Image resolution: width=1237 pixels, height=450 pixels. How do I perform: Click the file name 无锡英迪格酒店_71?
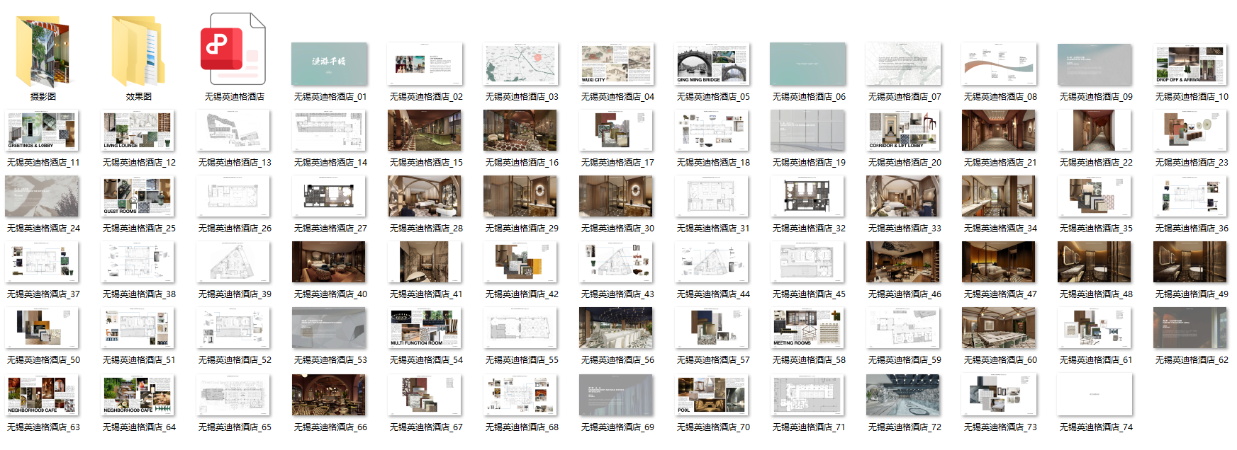click(x=809, y=427)
